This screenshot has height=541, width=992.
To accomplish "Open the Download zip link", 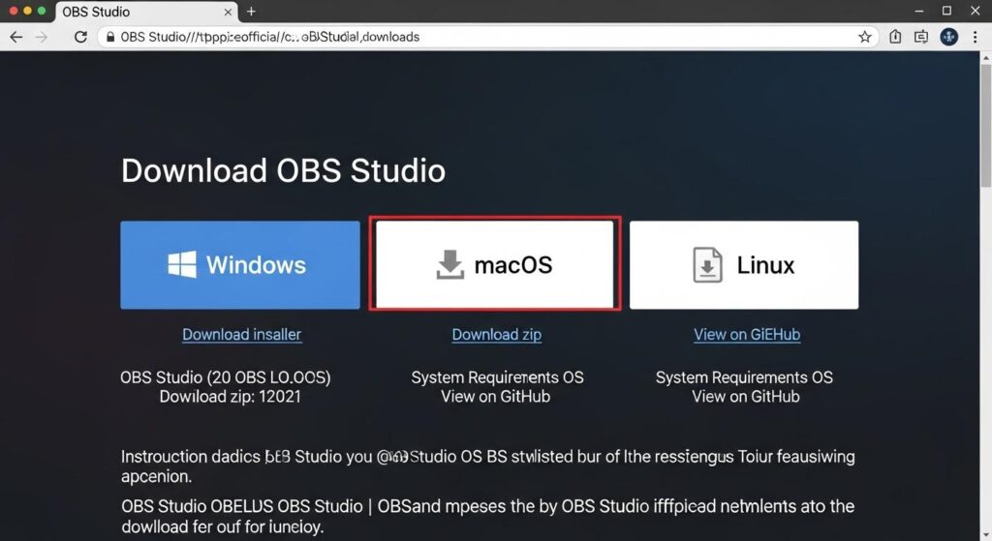I will click(x=497, y=334).
